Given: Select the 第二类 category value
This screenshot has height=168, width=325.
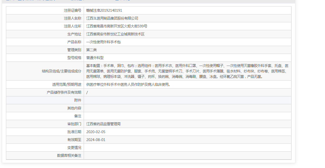Looking at the screenshot, I should (x=91, y=50).
